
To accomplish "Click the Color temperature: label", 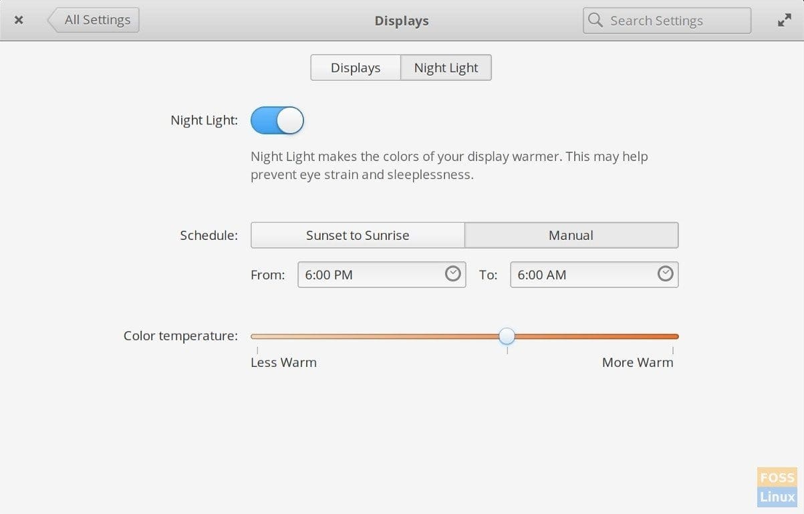I will click(180, 336).
